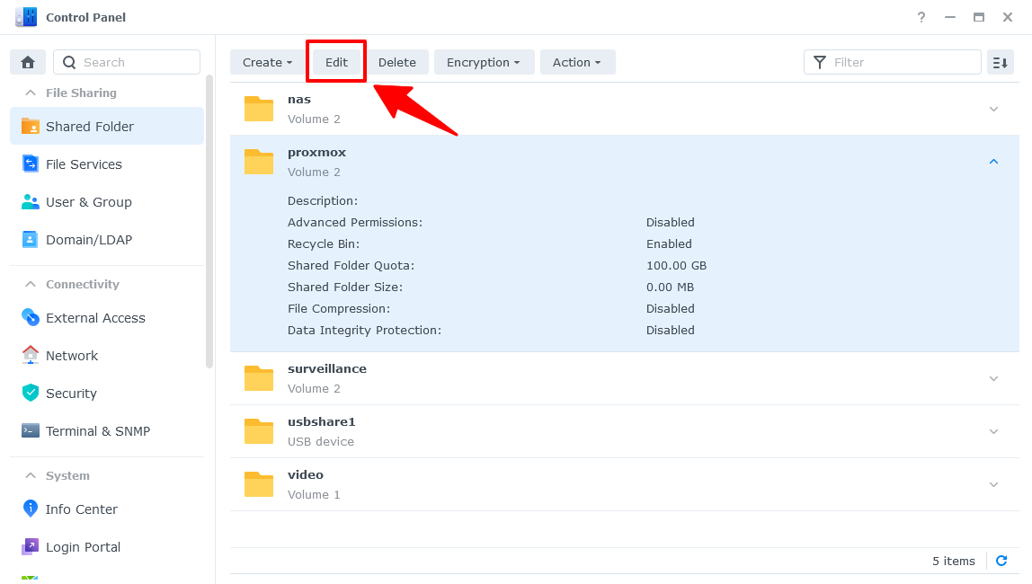Open External Access settings
Viewport: 1032px width, 584px height.
pyautogui.click(x=94, y=318)
